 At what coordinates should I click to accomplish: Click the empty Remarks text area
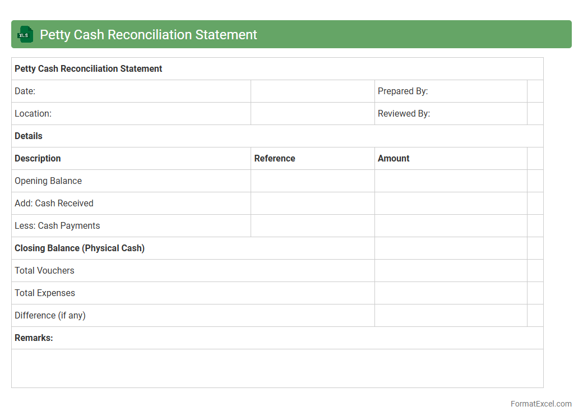(x=277, y=368)
